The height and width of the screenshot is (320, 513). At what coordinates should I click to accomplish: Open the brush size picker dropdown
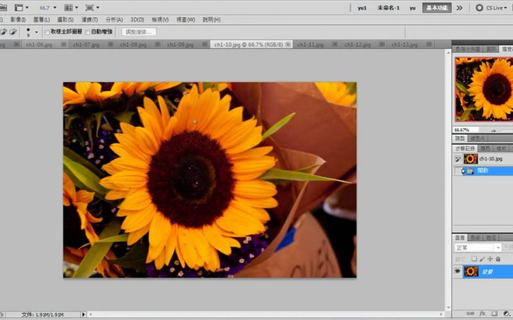(36, 31)
